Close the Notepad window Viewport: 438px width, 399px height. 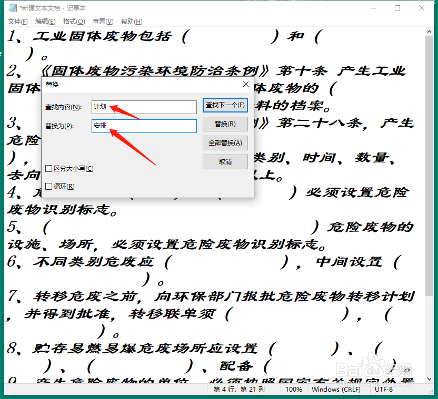tap(422, 8)
